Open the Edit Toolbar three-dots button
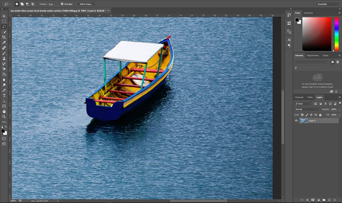Image resolution: width=342 pixels, height=203 pixels. point(4,122)
